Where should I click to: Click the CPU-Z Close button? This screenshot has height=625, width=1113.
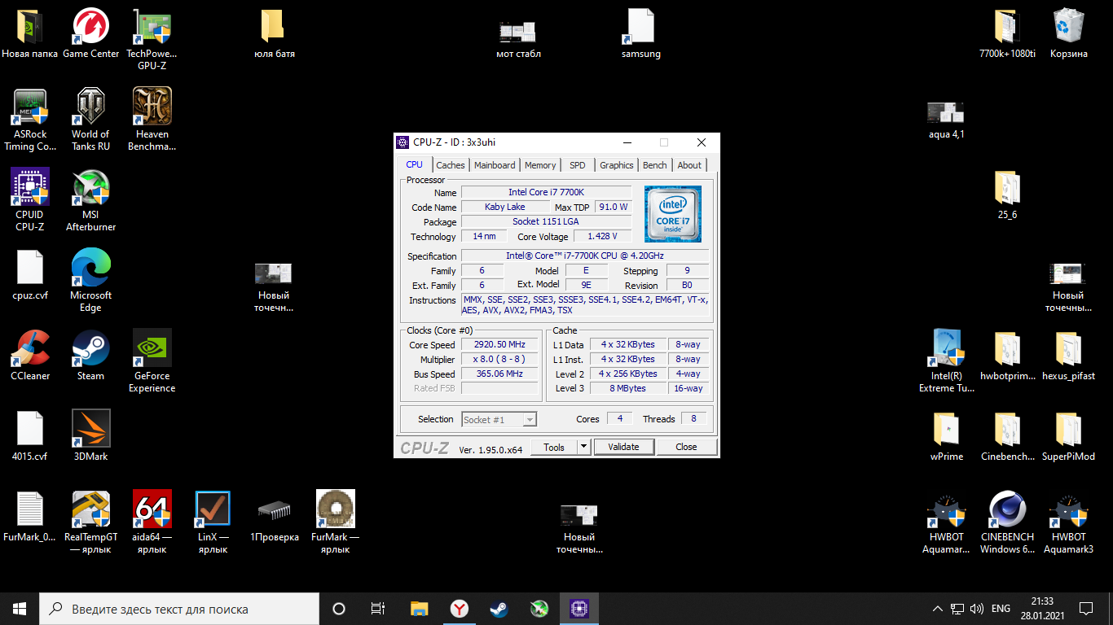(x=686, y=447)
